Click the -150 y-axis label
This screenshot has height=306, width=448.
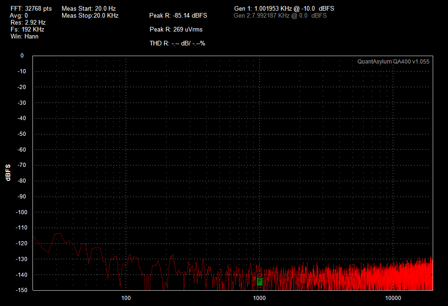(x=21, y=290)
